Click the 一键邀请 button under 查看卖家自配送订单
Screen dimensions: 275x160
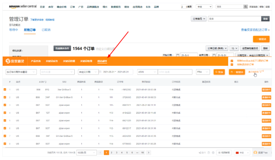(x=261, y=39)
